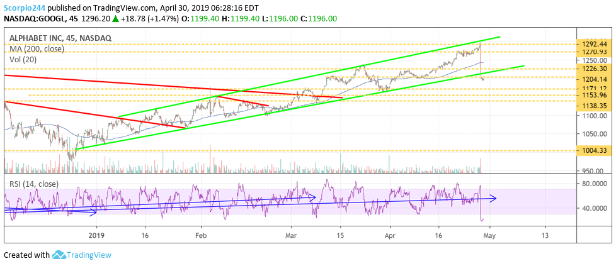Screen dimensions: 616x266
Task: Click the 13 date label after May
Action: 545,236
